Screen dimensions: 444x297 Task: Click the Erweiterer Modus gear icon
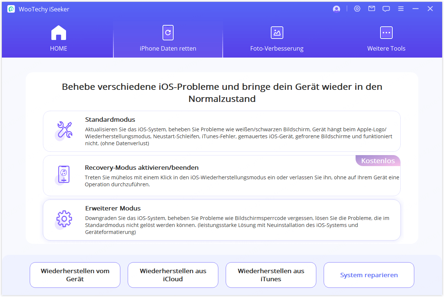point(64,219)
